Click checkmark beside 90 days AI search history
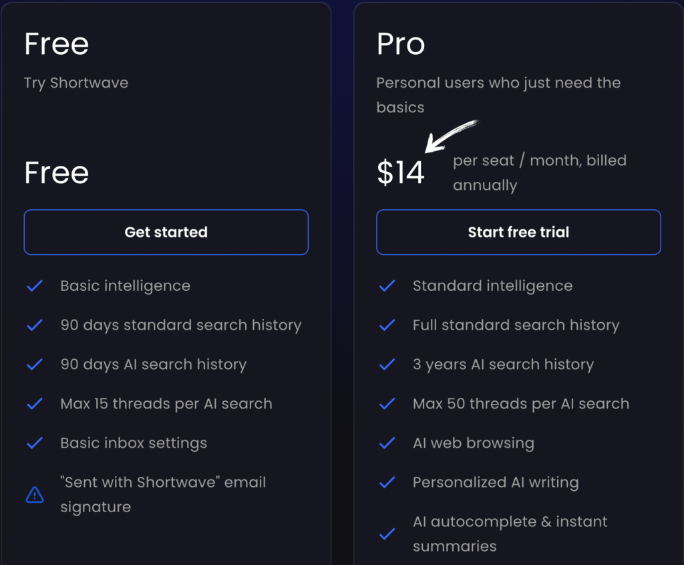684x565 pixels. point(35,364)
